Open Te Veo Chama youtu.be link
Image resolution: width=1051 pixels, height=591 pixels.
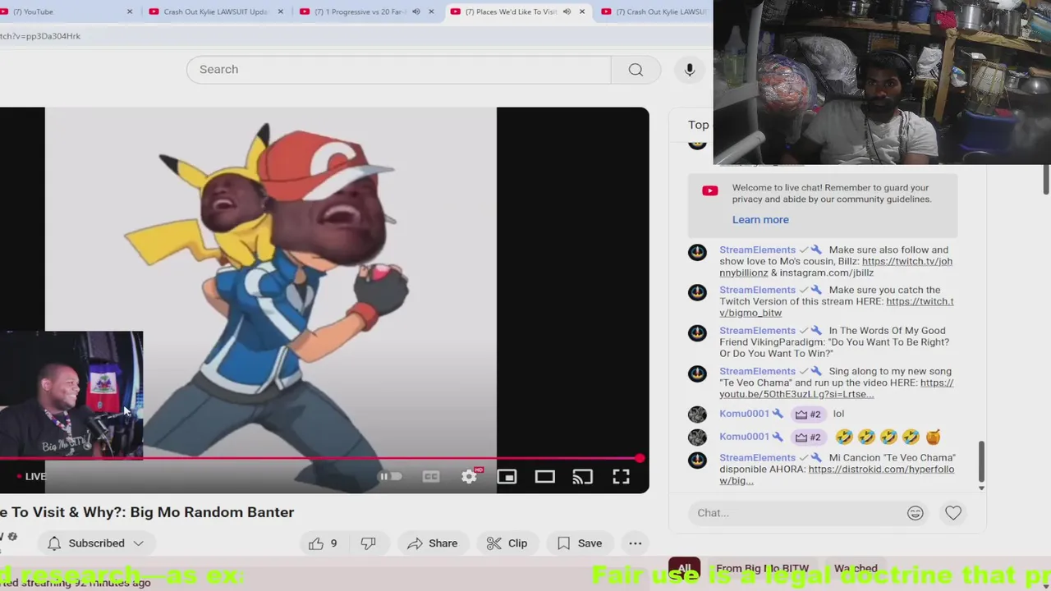pyautogui.click(x=837, y=388)
